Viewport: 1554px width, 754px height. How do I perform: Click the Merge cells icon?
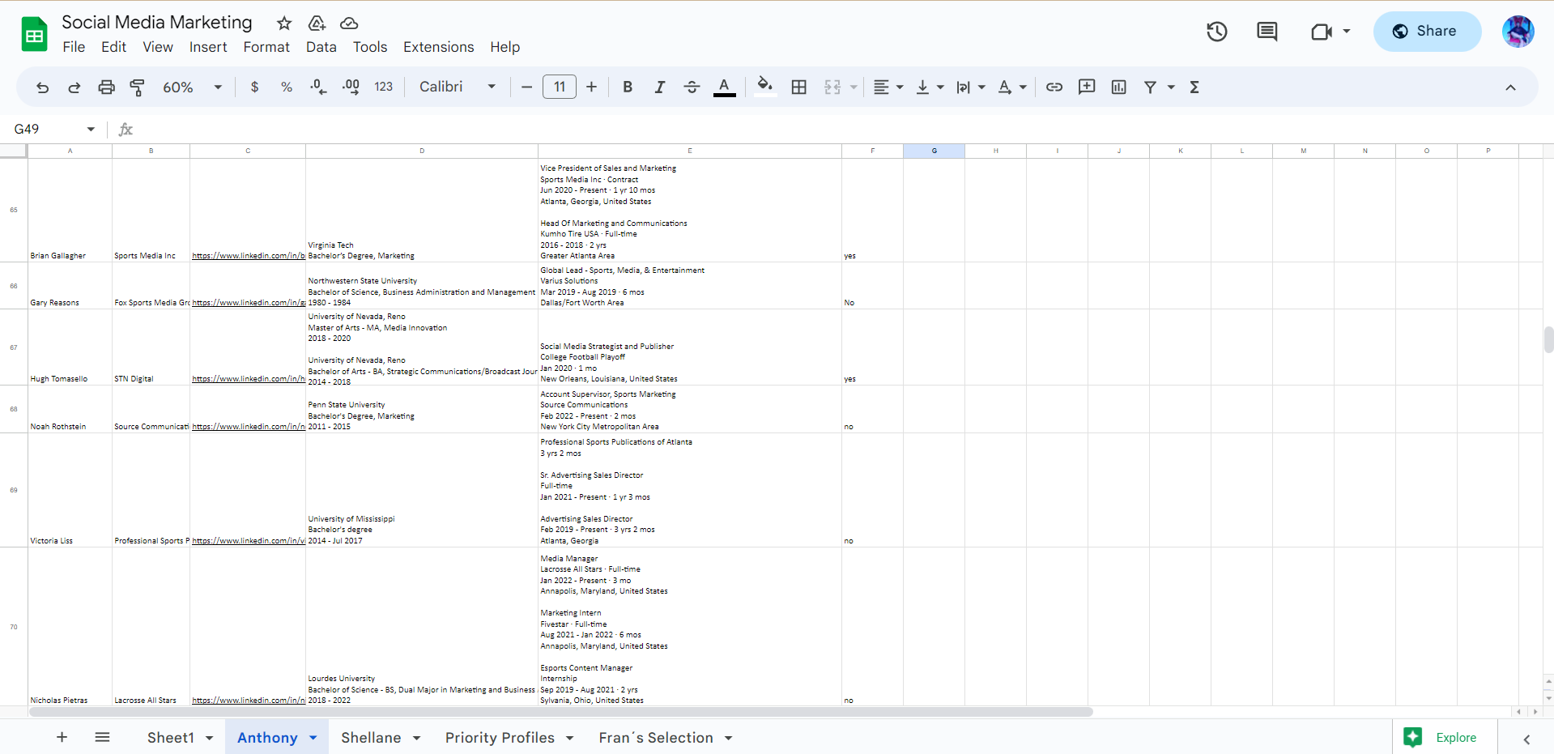832,87
